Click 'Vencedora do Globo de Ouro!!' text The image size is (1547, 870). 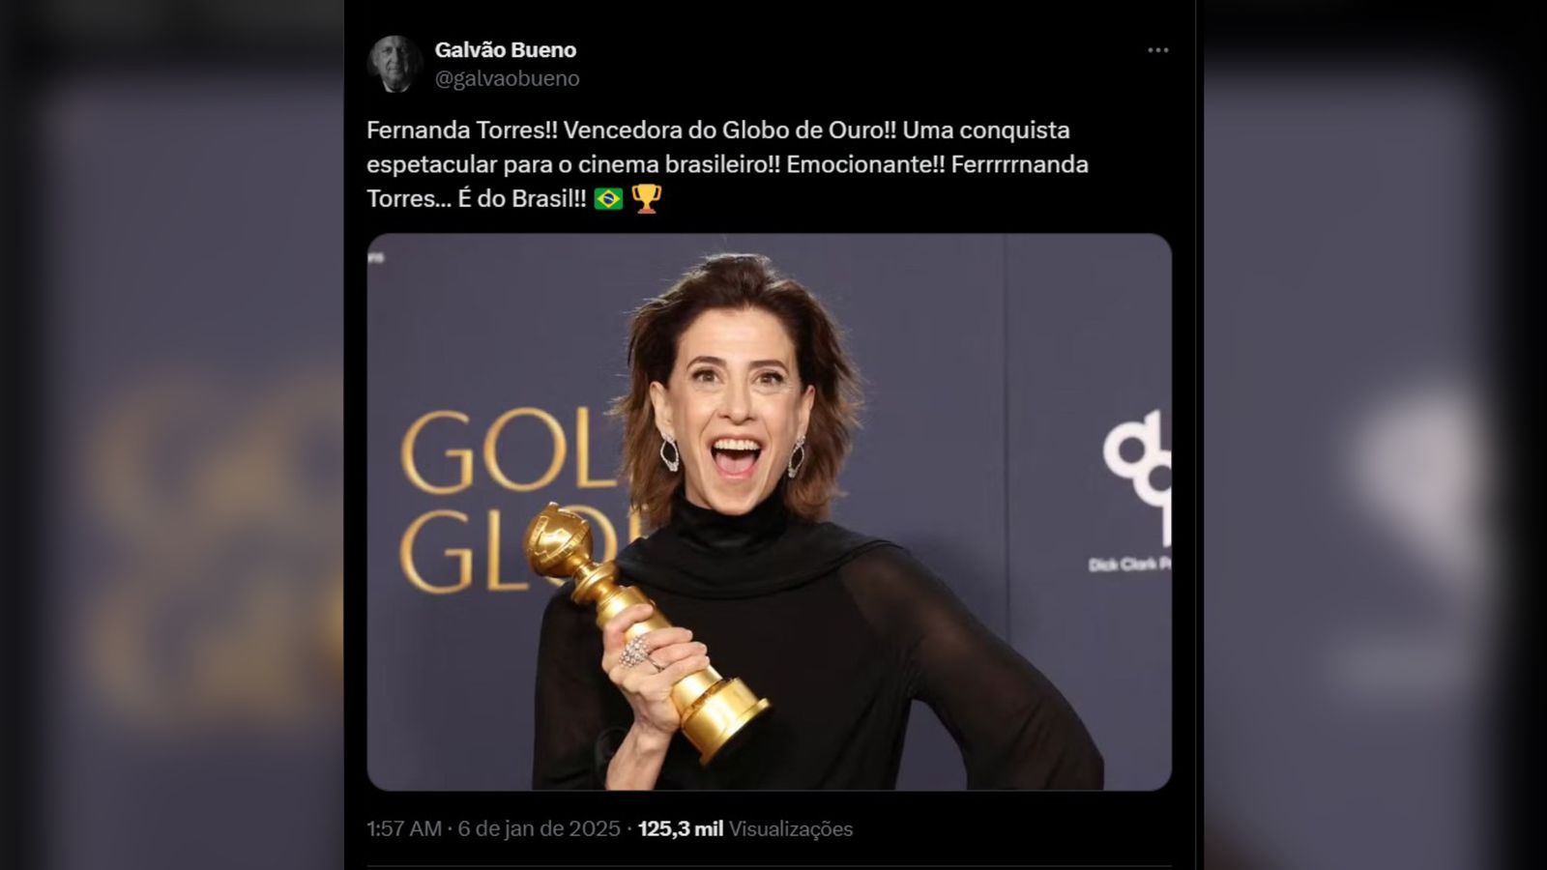729,130
